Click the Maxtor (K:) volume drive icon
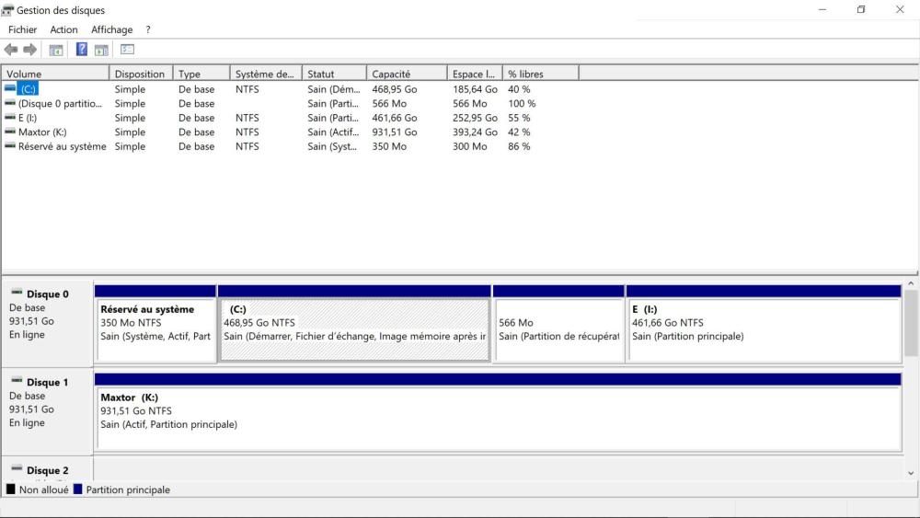Image resolution: width=920 pixels, height=518 pixels. tap(10, 132)
